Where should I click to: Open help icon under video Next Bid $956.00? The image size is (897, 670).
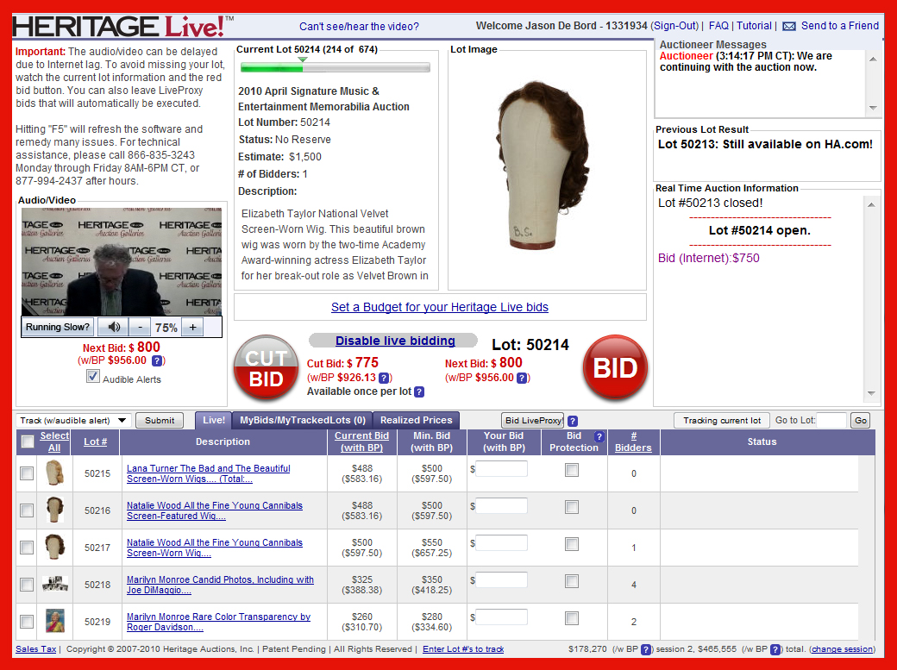click(x=157, y=360)
